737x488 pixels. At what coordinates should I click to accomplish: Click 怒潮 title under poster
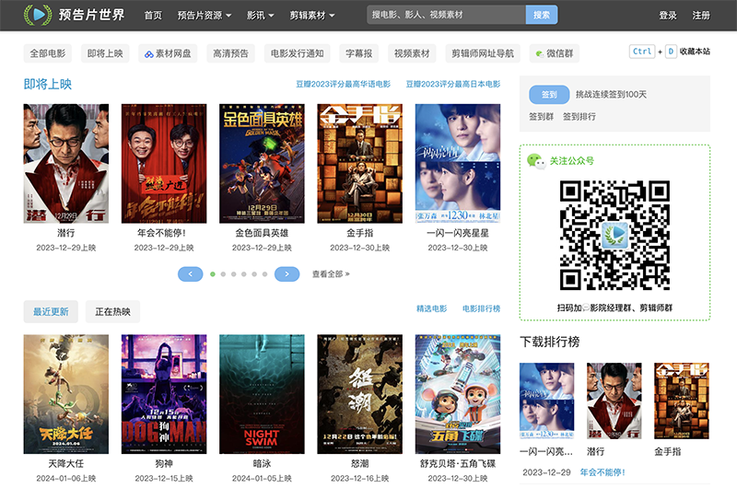[x=359, y=463]
